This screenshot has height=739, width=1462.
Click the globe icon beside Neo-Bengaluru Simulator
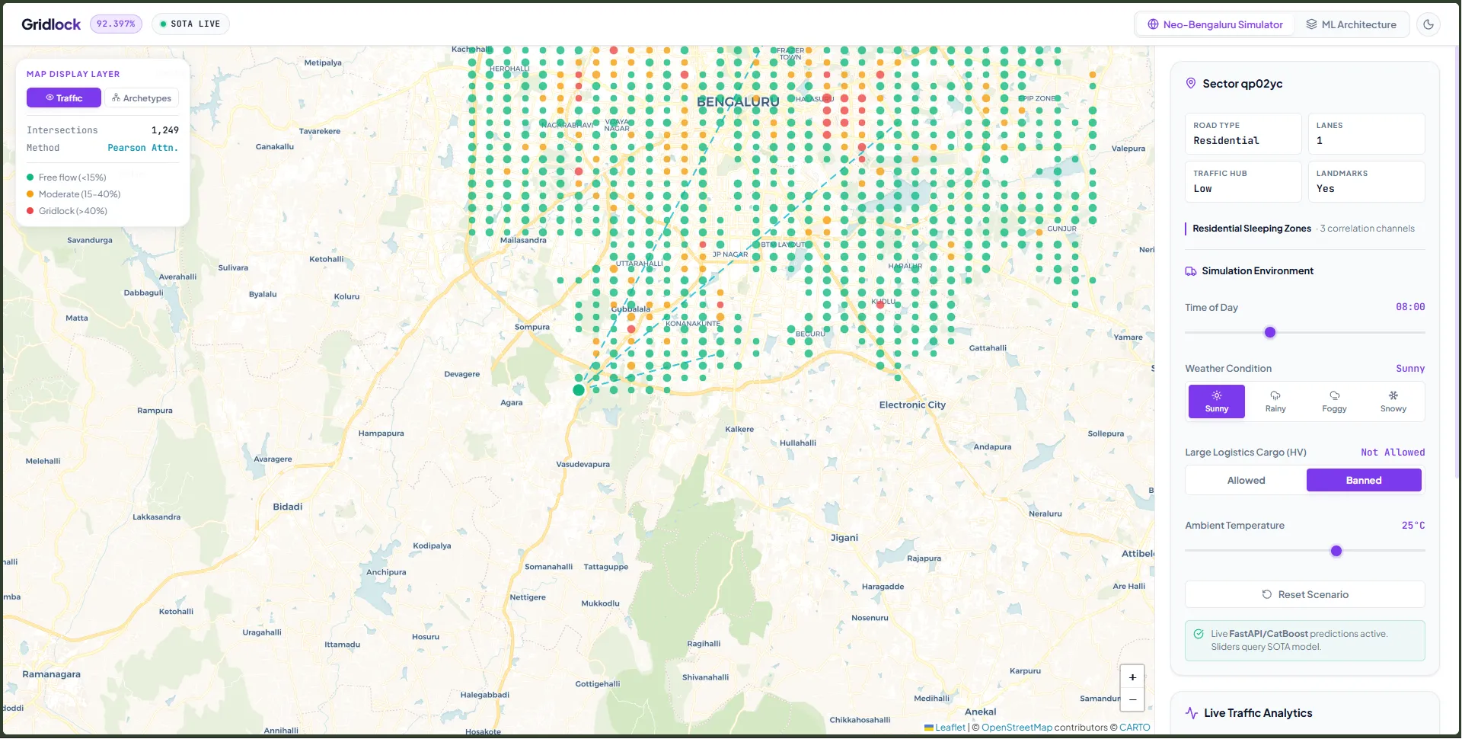pos(1153,24)
